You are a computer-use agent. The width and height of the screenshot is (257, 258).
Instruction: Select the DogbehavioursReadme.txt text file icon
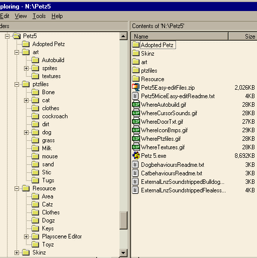135,165
